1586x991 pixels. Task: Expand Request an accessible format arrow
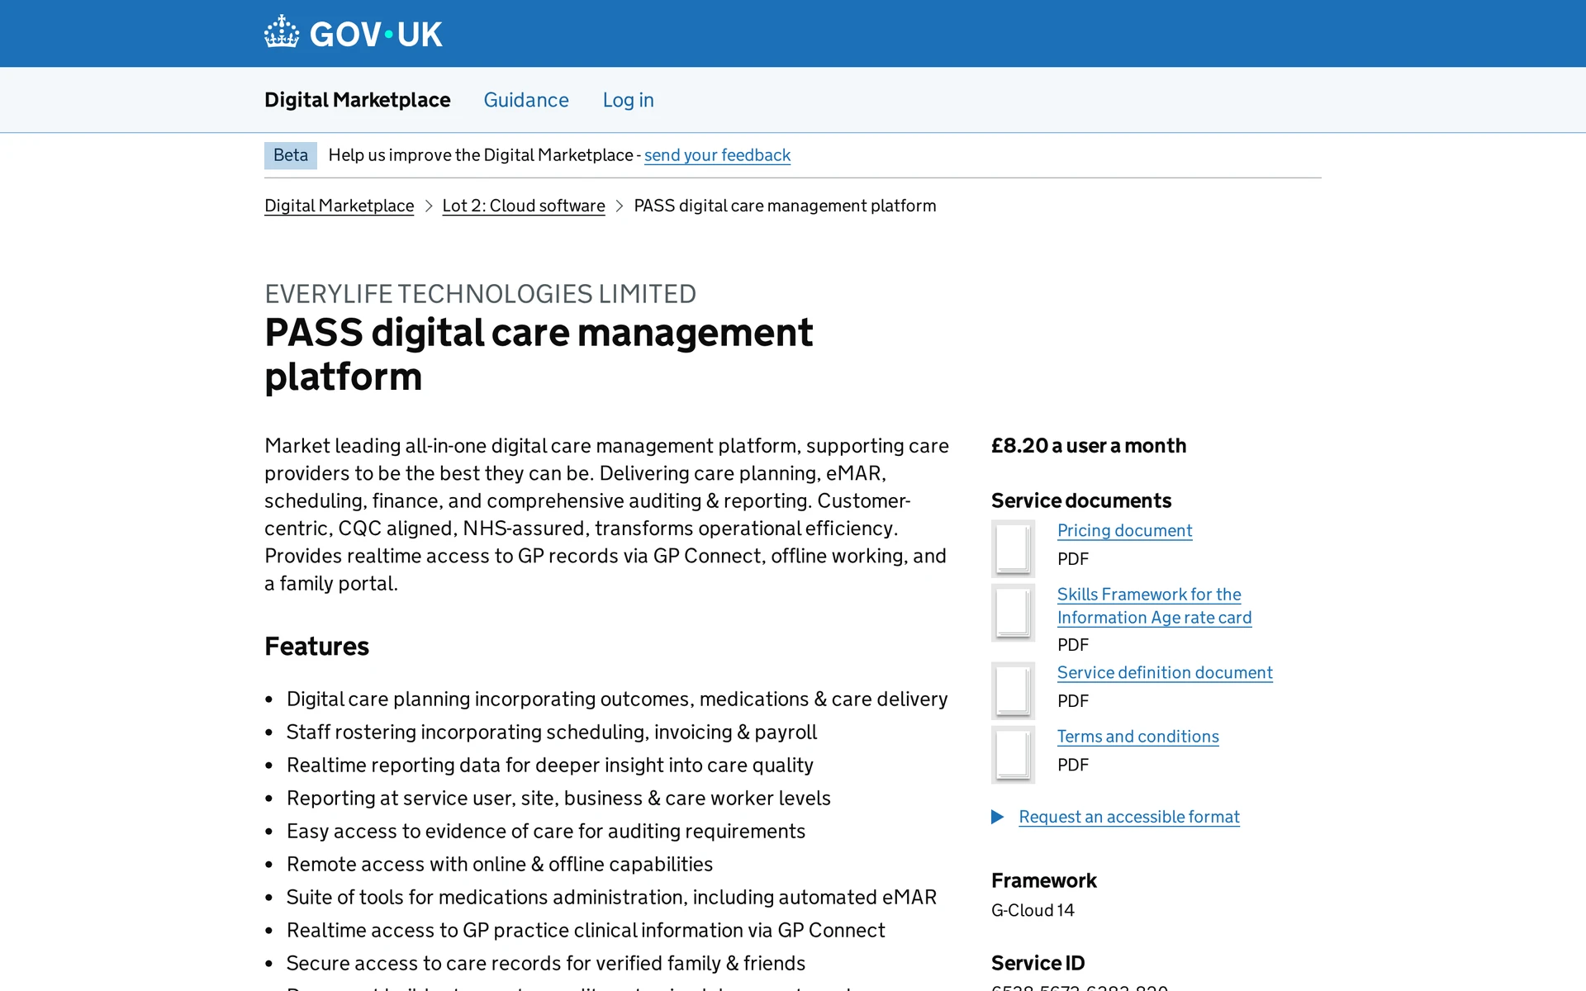[x=998, y=817]
